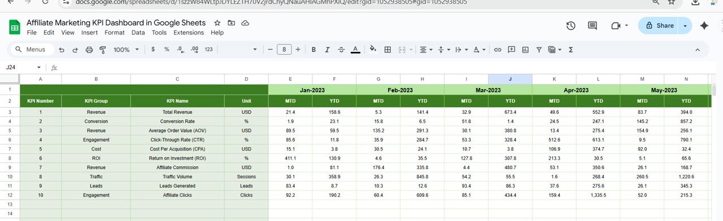Search the Menus box
The width and height of the screenshot is (723, 221).
click(x=33, y=50)
